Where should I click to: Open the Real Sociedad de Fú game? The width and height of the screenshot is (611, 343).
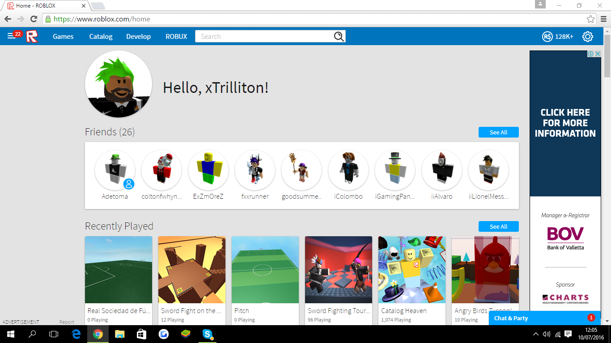coord(119,270)
